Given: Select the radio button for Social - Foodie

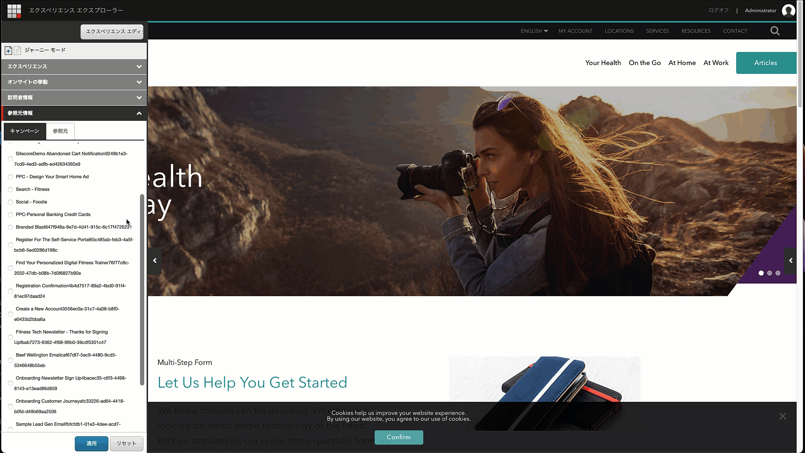Looking at the screenshot, I should pyautogui.click(x=10, y=202).
